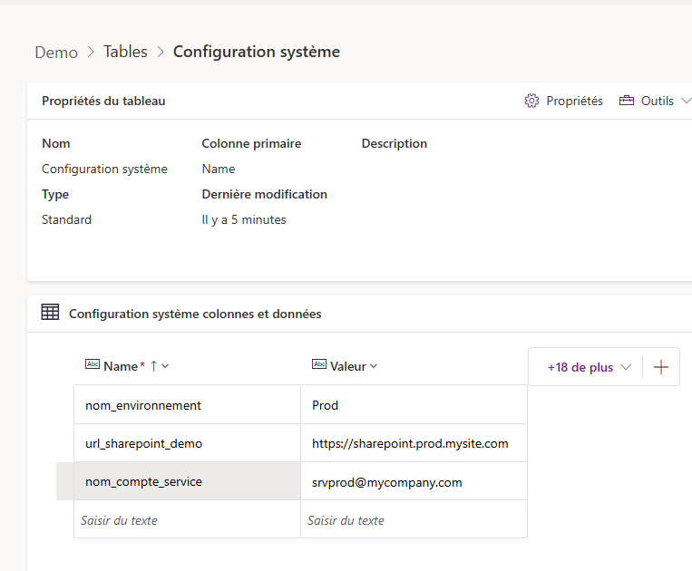Expand the Outils dropdown chevron
The width and height of the screenshot is (692, 571).
[686, 101]
